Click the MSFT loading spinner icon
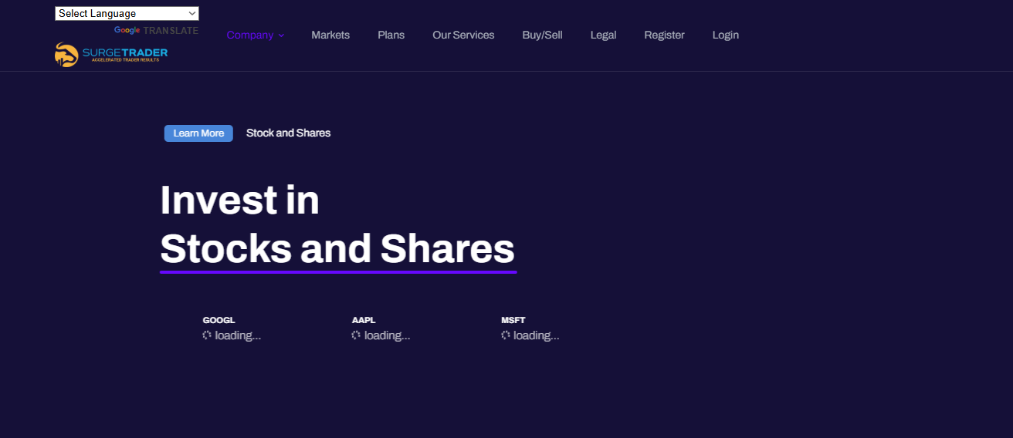This screenshot has width=1013, height=438. coord(506,335)
